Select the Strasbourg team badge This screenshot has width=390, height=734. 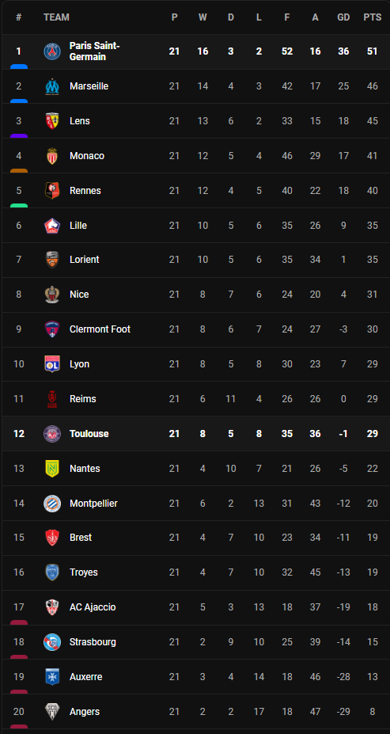coord(52,642)
